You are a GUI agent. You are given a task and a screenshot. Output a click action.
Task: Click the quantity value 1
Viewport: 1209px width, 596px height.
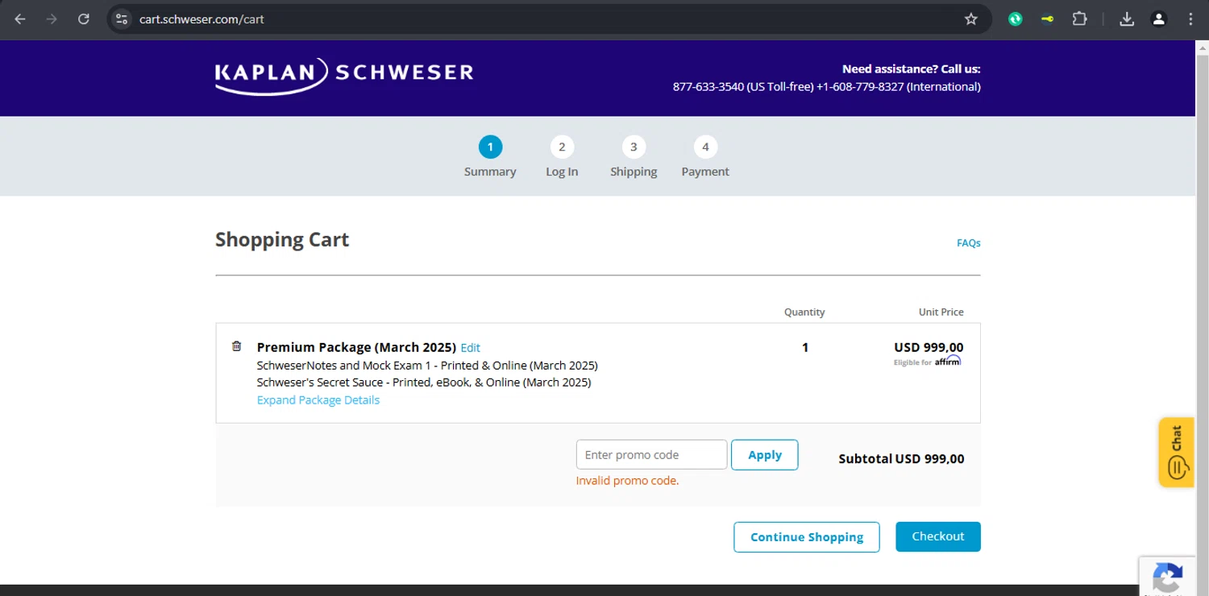point(805,347)
